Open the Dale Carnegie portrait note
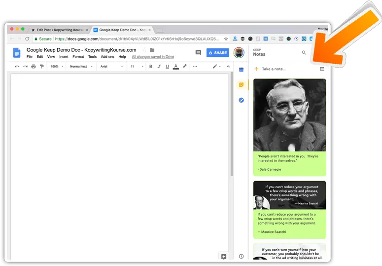The image size is (382, 266). pyautogui.click(x=289, y=127)
